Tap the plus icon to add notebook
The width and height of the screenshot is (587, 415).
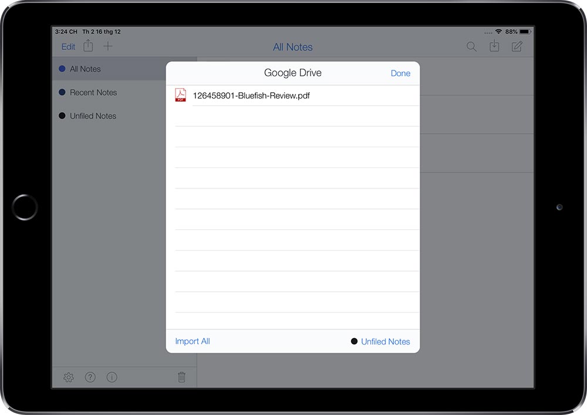pyautogui.click(x=108, y=46)
